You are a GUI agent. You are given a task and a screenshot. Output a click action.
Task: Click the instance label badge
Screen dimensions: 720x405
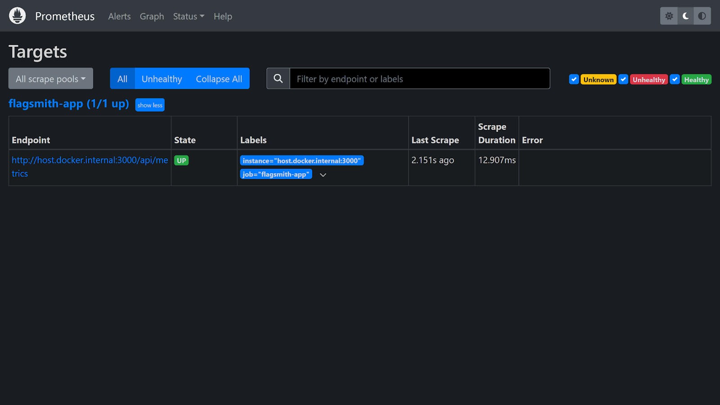(302, 161)
